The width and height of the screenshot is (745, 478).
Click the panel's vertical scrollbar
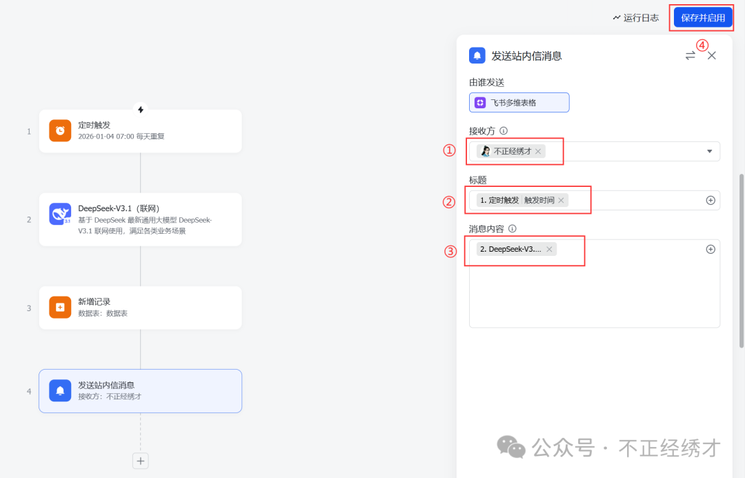741,261
